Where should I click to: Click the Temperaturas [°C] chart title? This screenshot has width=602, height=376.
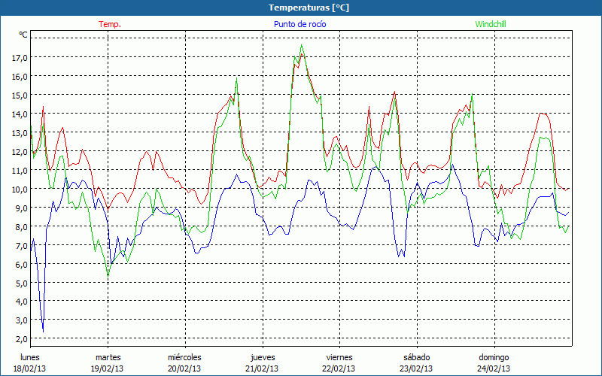coord(309,8)
